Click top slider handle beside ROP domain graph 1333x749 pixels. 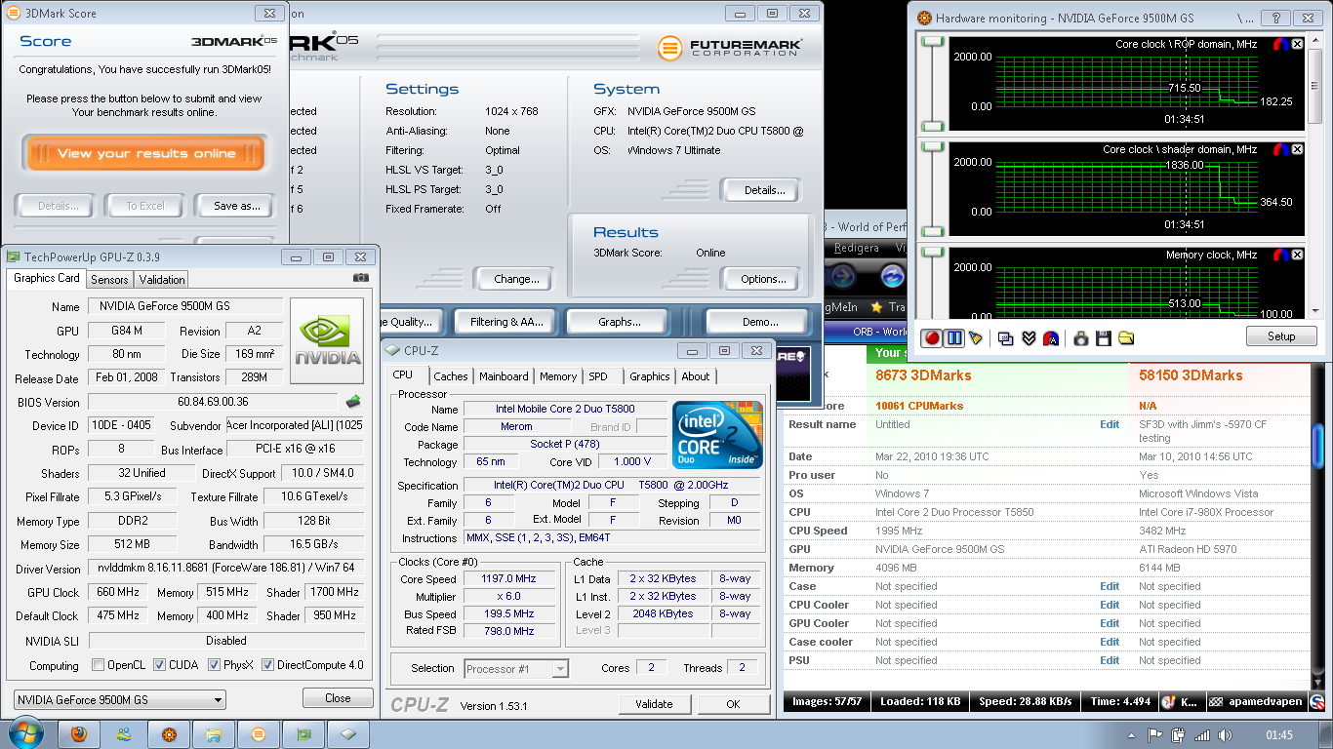933,41
